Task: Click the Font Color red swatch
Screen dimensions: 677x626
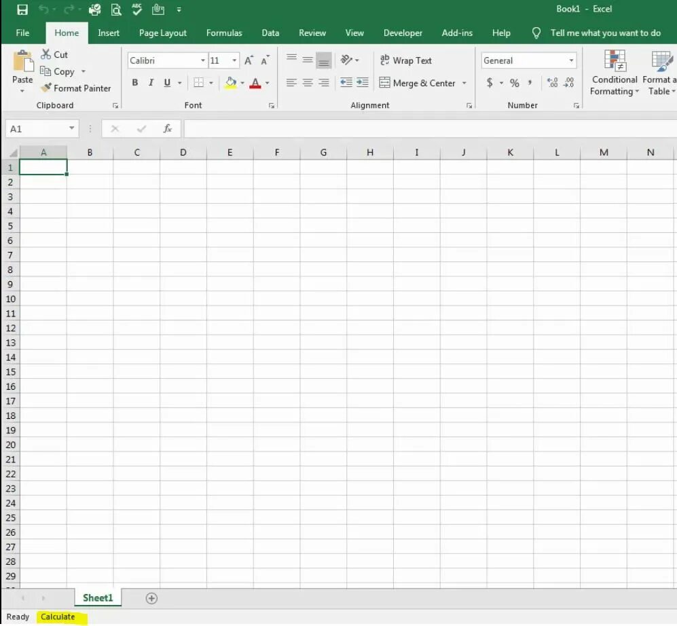Action: (256, 87)
